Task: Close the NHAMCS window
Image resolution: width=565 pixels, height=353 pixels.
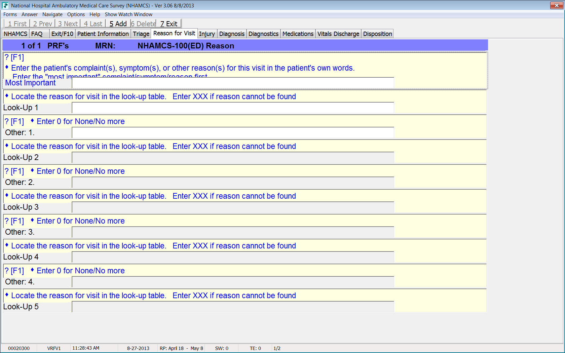Action: click(557, 5)
